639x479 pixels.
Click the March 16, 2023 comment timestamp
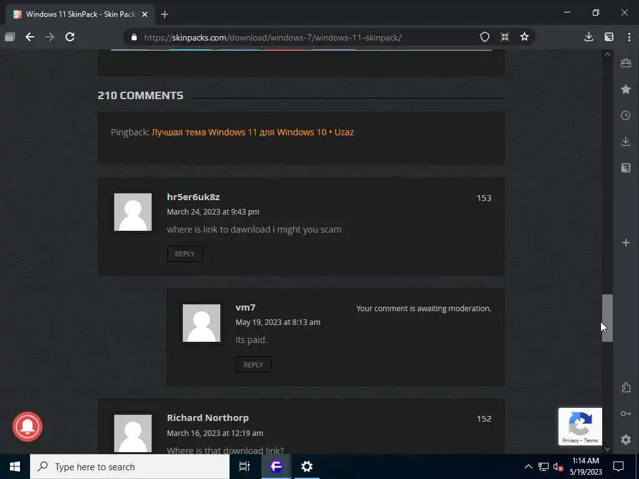(x=215, y=433)
